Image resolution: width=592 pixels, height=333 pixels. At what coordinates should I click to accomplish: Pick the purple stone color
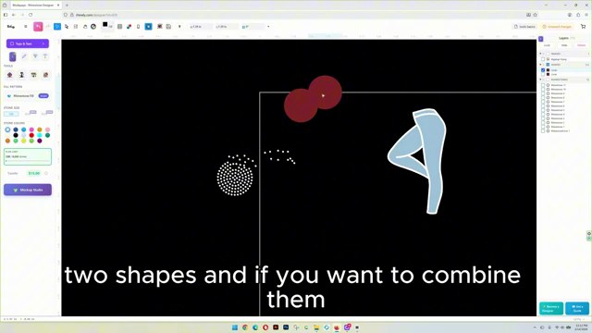[40, 141]
